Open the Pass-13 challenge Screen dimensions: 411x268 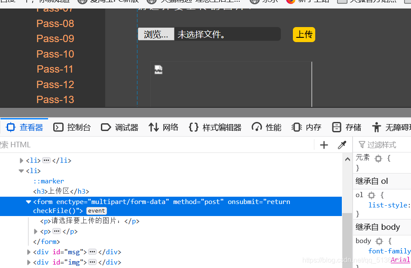(x=55, y=99)
